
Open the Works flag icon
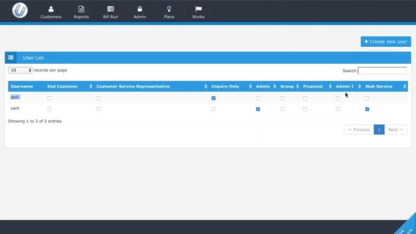click(x=198, y=9)
